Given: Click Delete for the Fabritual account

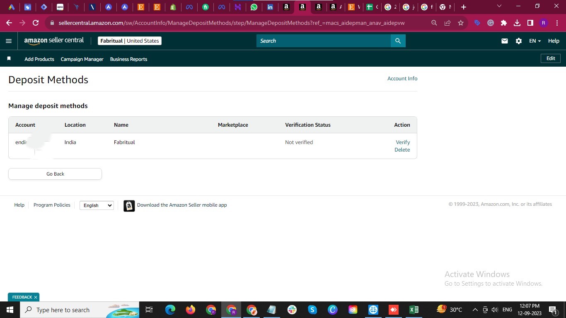Looking at the screenshot, I should click(x=402, y=150).
